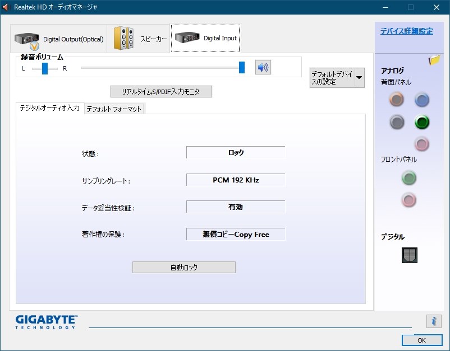Click the L/R balance slider handle
This screenshot has height=351, width=450.
45,68
